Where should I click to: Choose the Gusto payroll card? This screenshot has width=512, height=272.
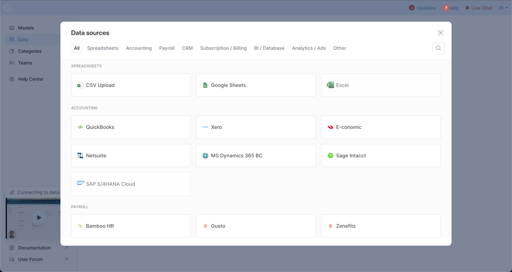click(x=256, y=226)
